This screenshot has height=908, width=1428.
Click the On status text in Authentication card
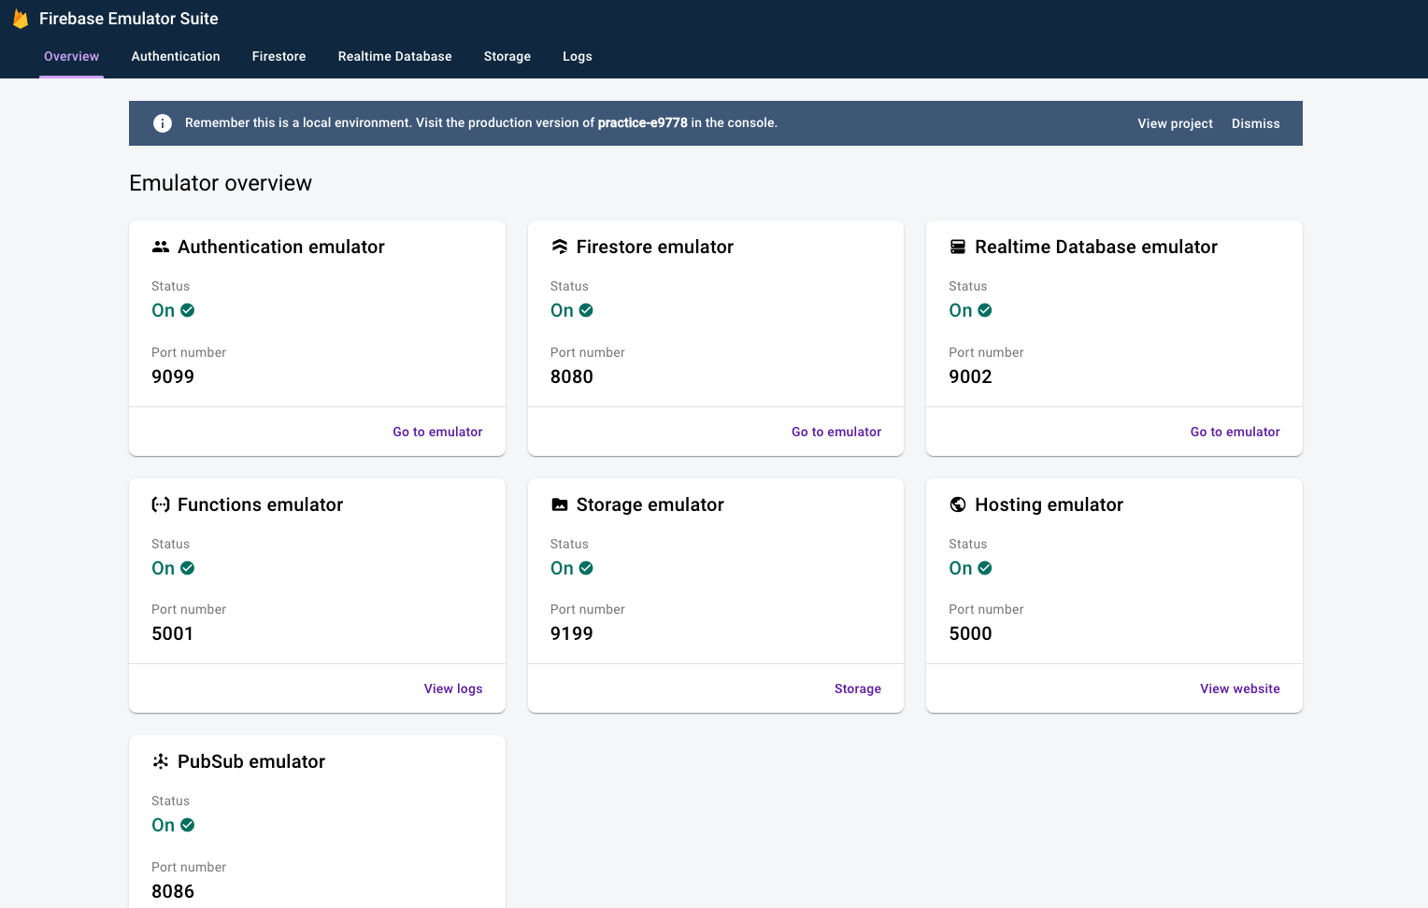point(164,310)
